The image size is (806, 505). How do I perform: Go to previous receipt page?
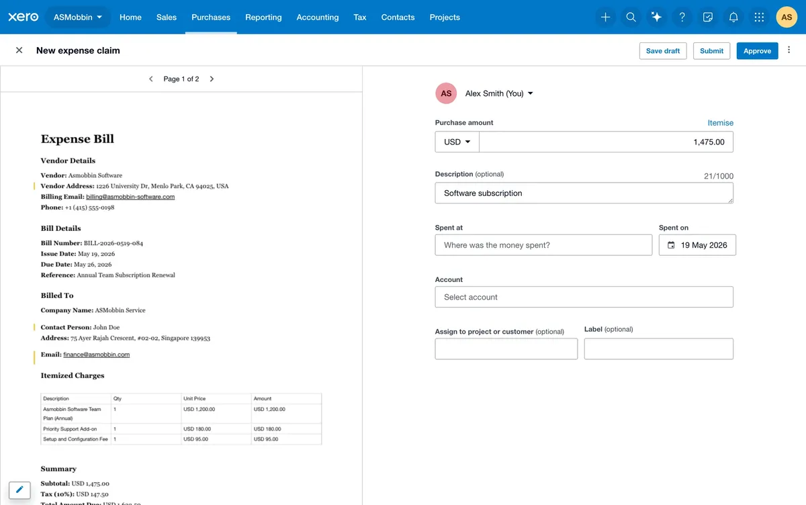150,79
